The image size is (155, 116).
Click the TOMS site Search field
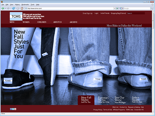coord(136,13)
